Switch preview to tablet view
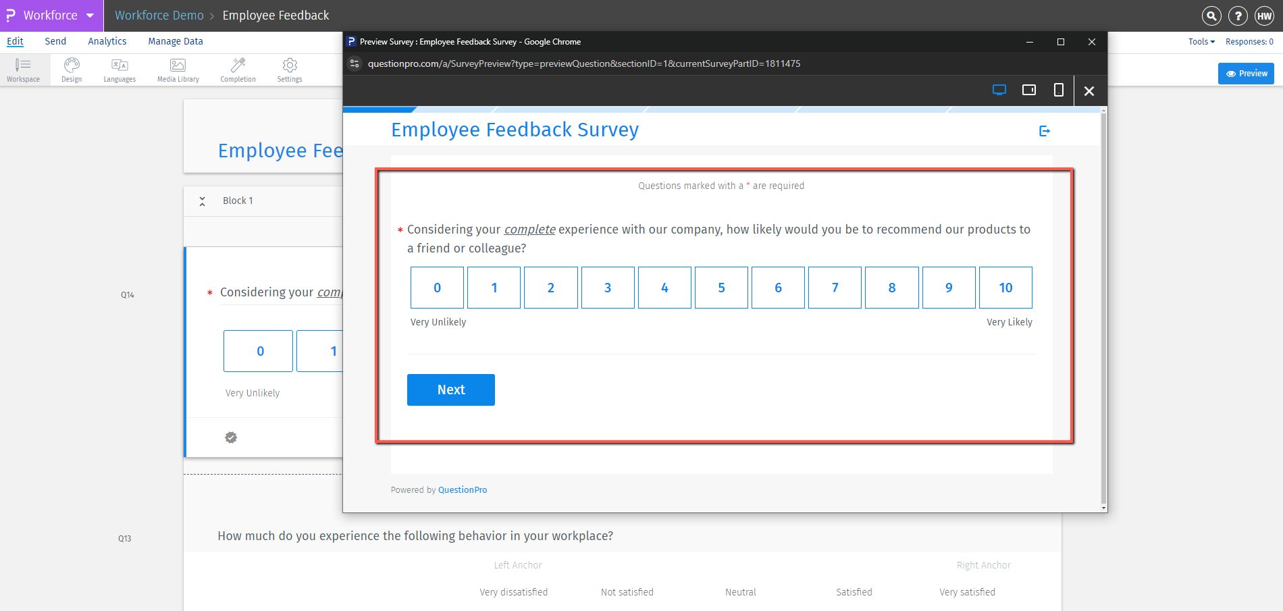This screenshot has height=611, width=1283. point(1028,90)
